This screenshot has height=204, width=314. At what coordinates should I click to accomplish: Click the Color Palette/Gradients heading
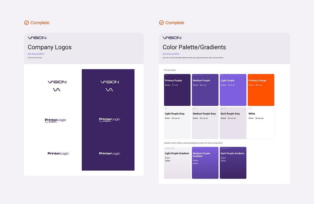click(194, 47)
